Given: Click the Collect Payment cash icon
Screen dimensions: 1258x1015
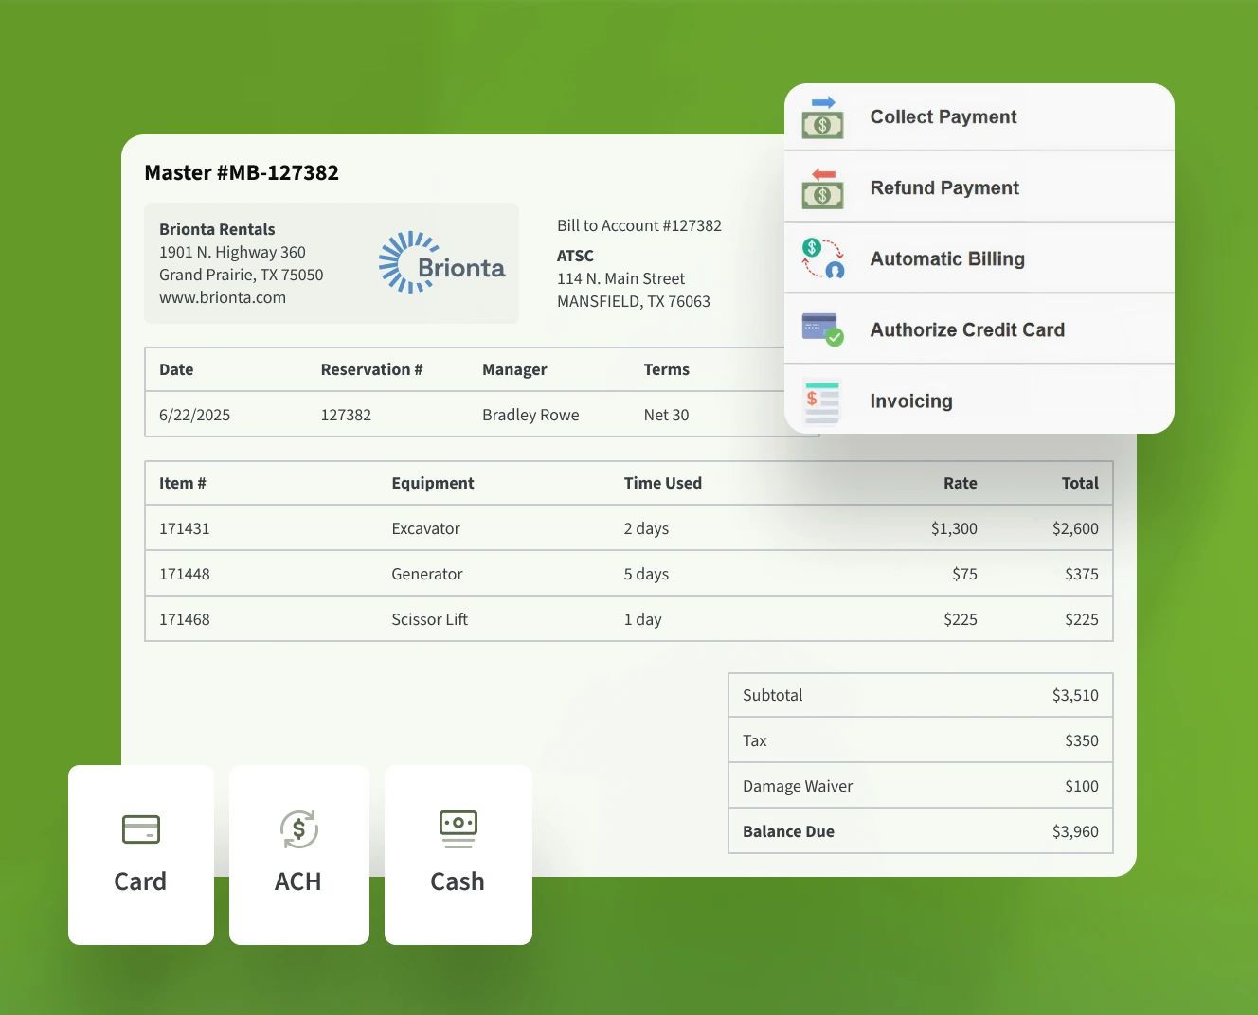Looking at the screenshot, I should [821, 117].
